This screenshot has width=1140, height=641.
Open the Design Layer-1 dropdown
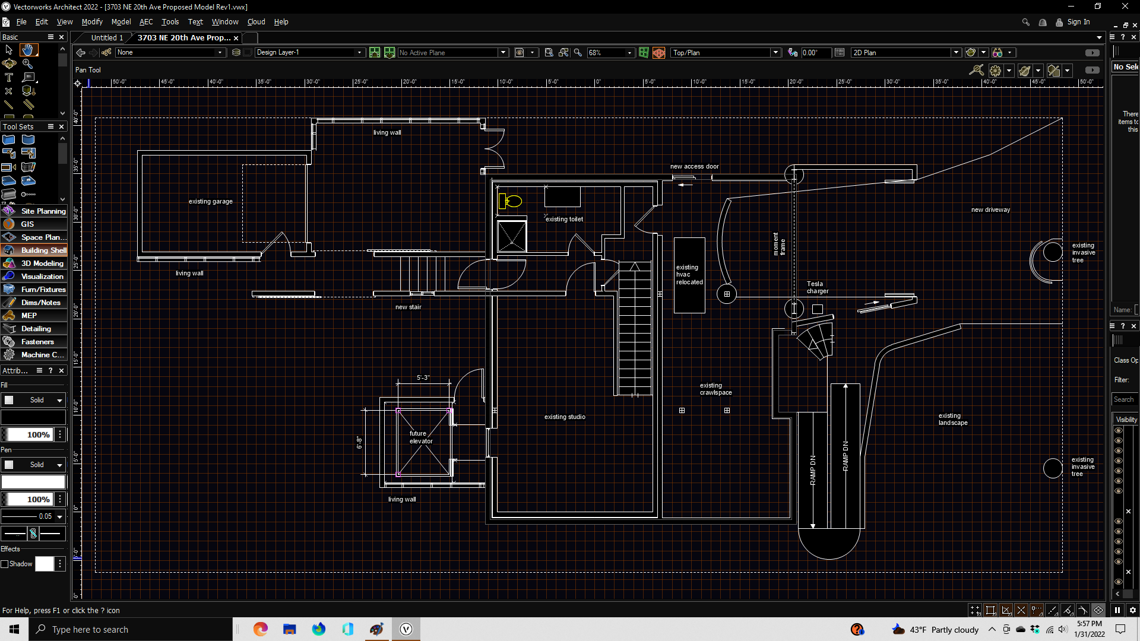point(359,53)
